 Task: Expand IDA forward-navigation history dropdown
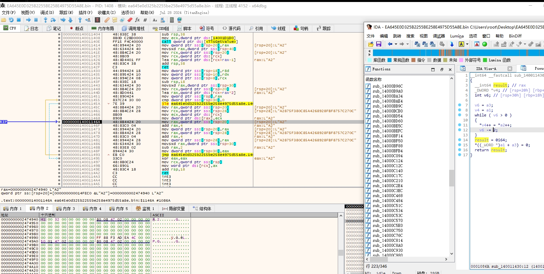tap(407, 44)
